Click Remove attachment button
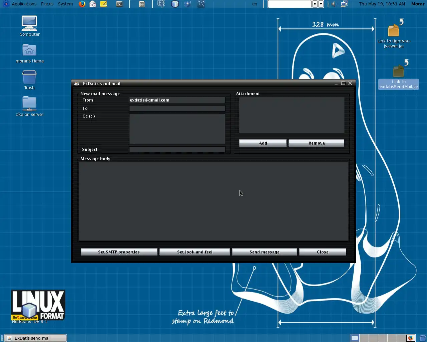 pos(317,143)
